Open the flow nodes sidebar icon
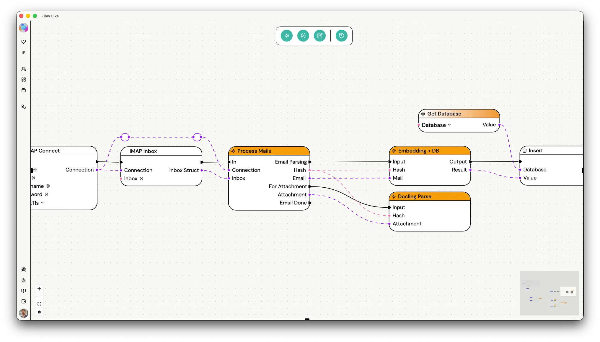The width and height of the screenshot is (600, 342). tap(24, 107)
